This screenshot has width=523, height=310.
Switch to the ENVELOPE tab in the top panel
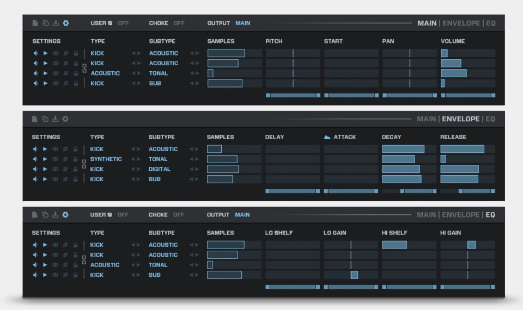[x=461, y=23]
